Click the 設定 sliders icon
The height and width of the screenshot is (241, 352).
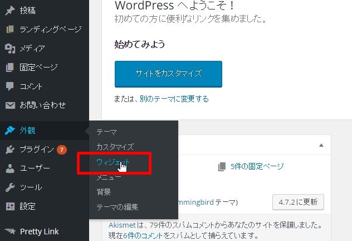[10, 206]
